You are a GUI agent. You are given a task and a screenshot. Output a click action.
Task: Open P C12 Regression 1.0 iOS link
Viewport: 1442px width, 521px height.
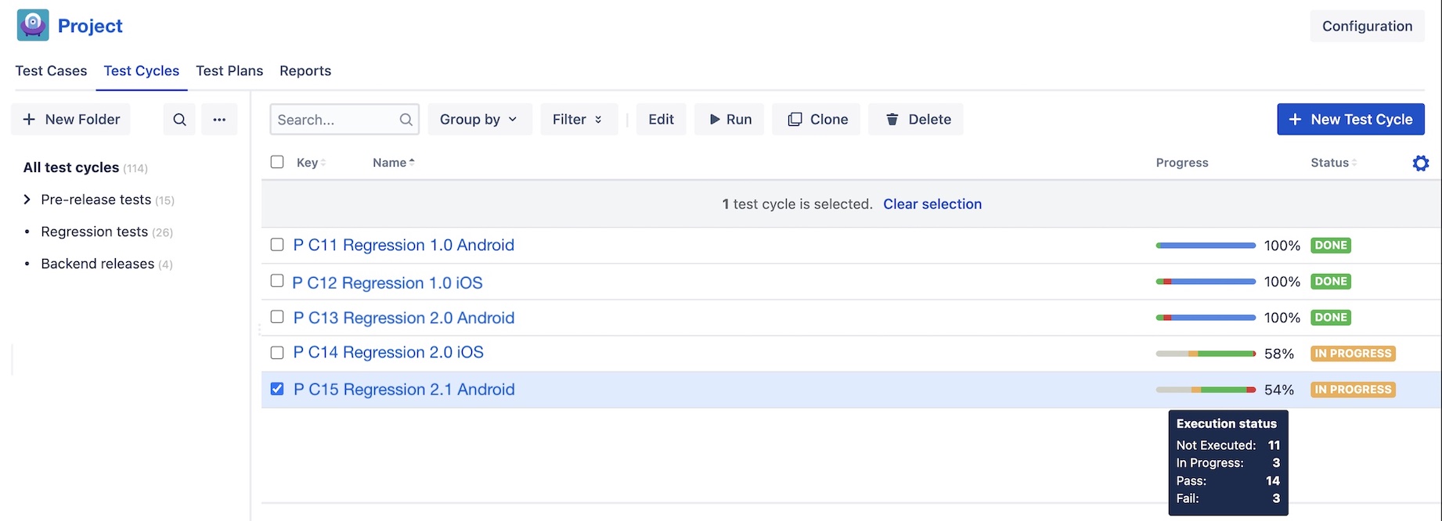[388, 282]
